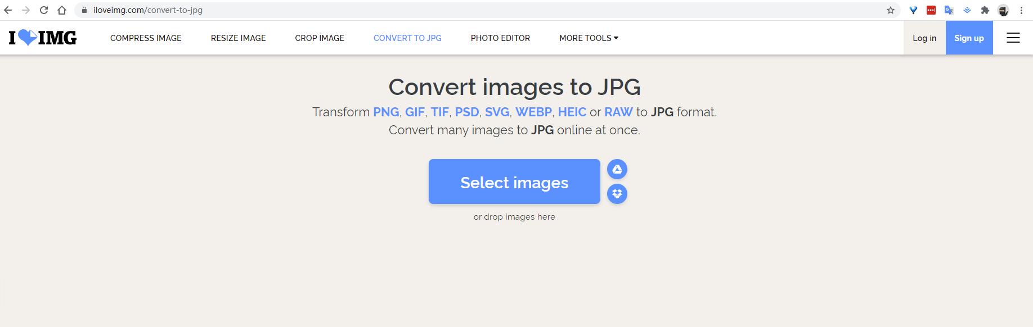This screenshot has height=327, width=1033.
Task: Bookmark this page with the star icon
Action: 890,10
